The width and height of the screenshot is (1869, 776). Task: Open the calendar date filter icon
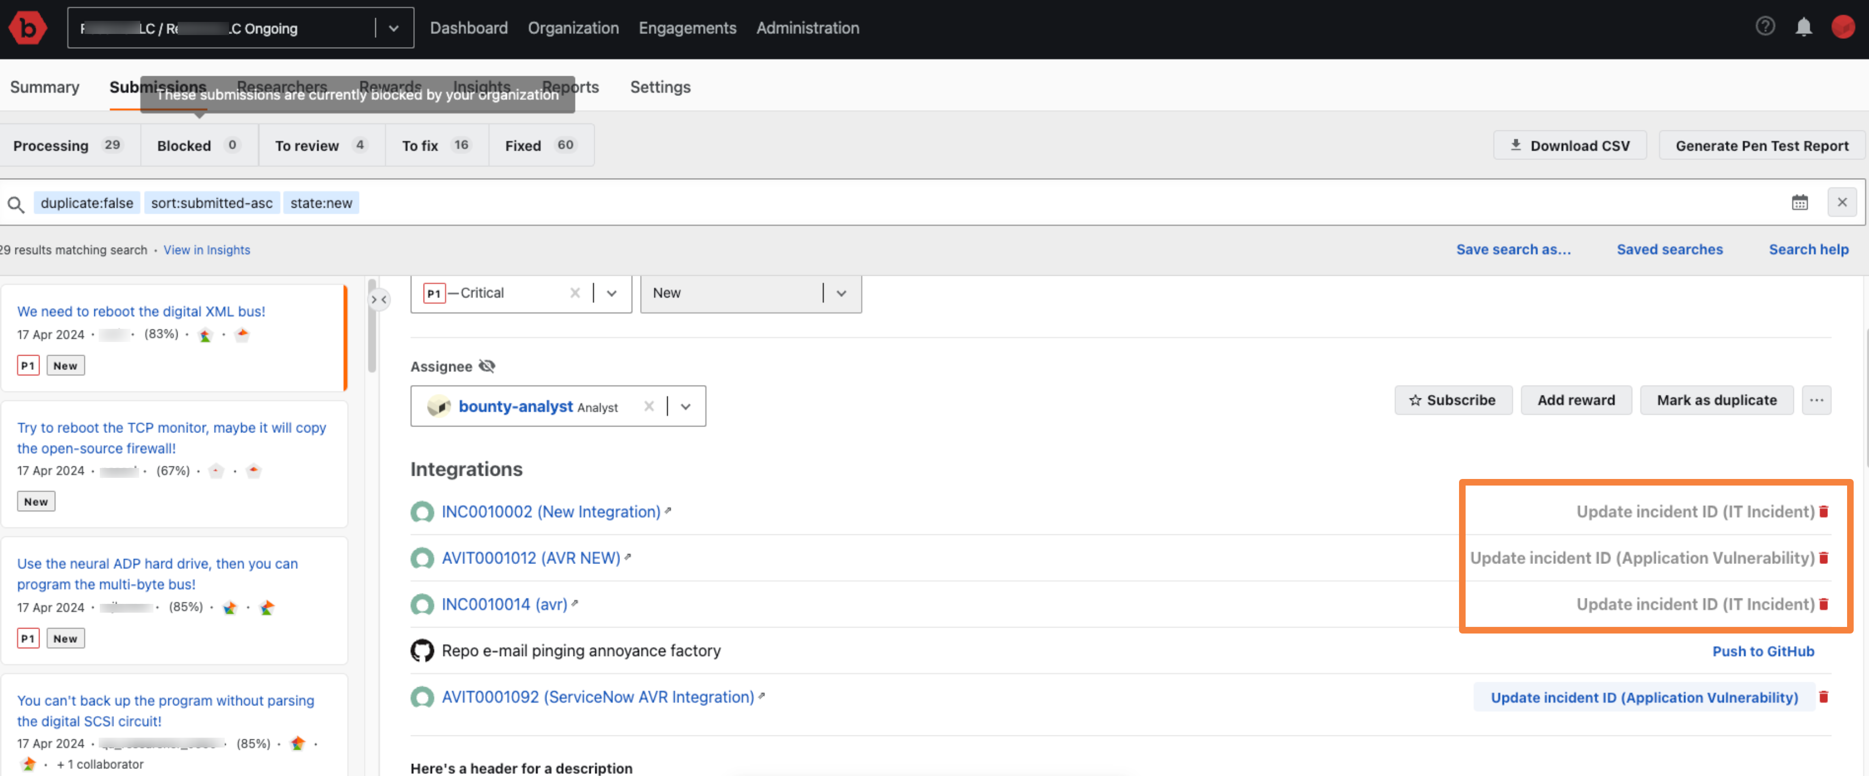(x=1799, y=202)
